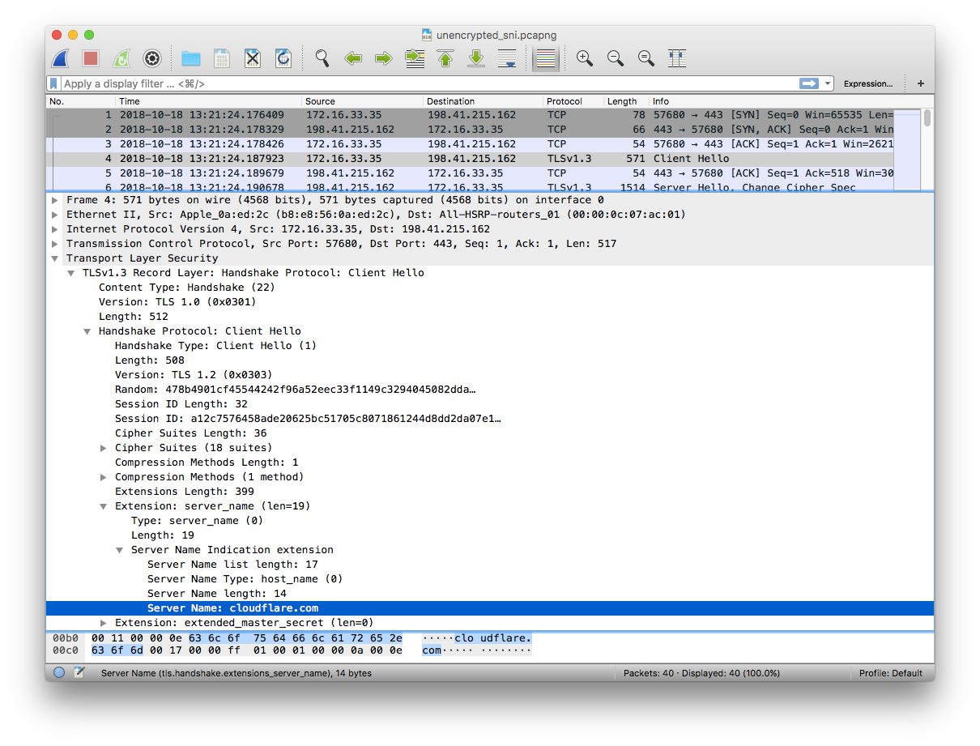Image resolution: width=980 pixels, height=746 pixels.
Task: Add a display filter button (plus)
Action: [921, 83]
